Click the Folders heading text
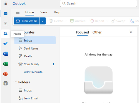The image size is (139, 103). point(24,82)
